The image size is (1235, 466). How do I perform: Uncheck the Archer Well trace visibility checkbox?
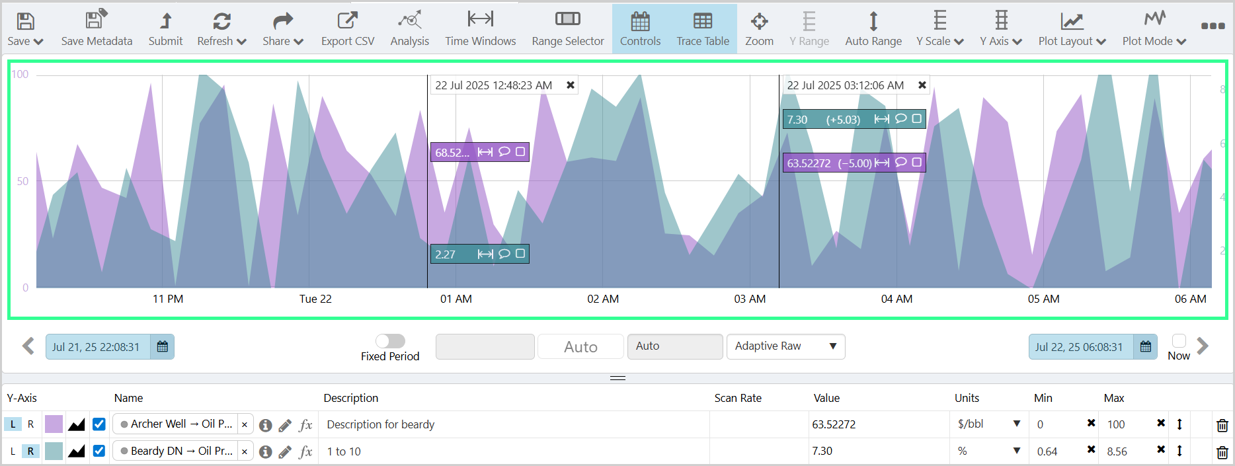point(99,424)
